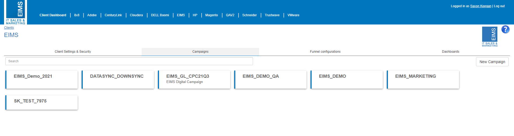
Task: Click the Saxon Keegan user link
Action: [x=481, y=6]
